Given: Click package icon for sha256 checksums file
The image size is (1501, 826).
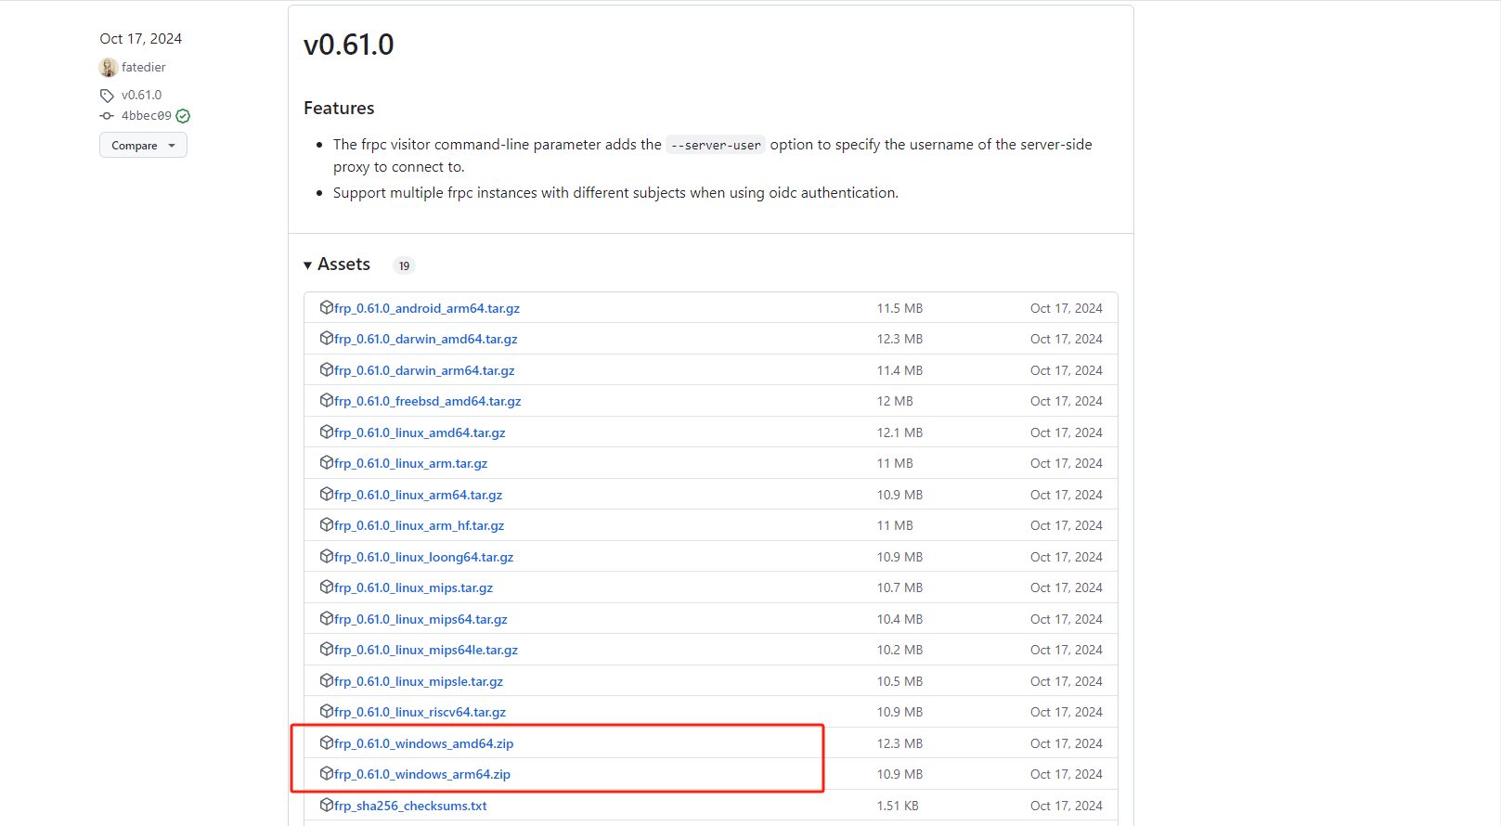Looking at the screenshot, I should pyautogui.click(x=327, y=805).
